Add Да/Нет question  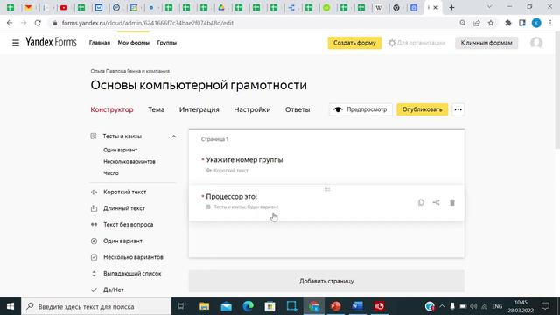coord(114,290)
